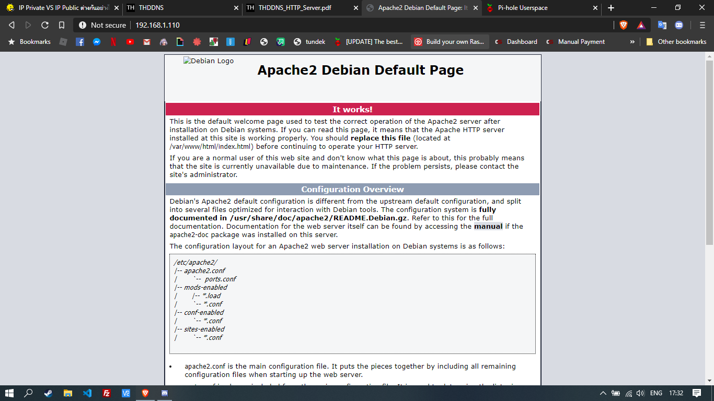Click the Google Translate extension icon
This screenshot has width=714, height=401.
(x=662, y=25)
